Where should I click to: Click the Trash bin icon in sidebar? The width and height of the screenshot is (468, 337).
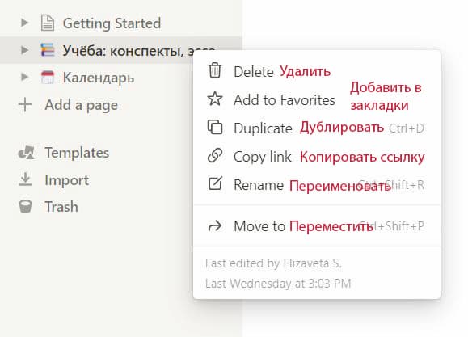[25, 207]
